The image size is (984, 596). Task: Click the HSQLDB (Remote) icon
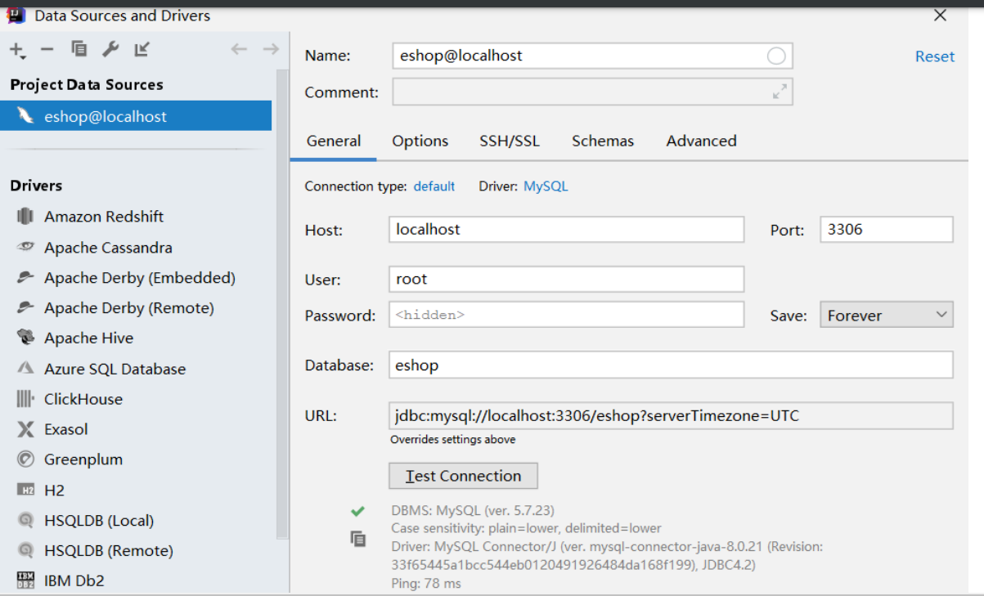pyautogui.click(x=25, y=550)
